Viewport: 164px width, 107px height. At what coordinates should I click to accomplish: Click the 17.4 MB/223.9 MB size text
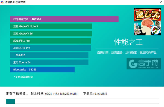[x=66, y=94]
